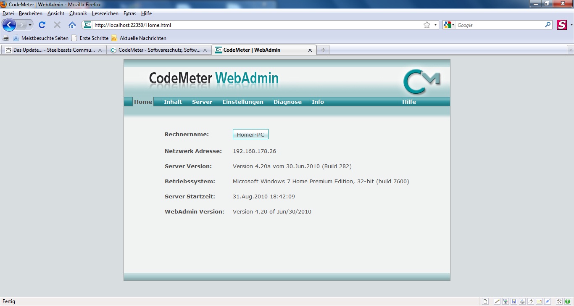Click the printer icon in bookmarks toolbar
The width and height of the screenshot is (574, 306).
click(x=6, y=38)
